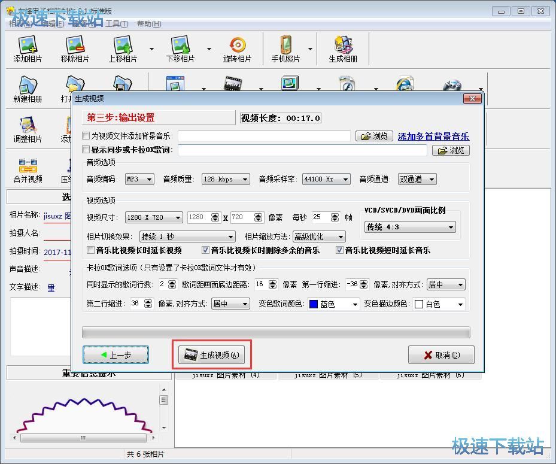Click the 旋转相片 (rotate photo) icon

[237, 49]
